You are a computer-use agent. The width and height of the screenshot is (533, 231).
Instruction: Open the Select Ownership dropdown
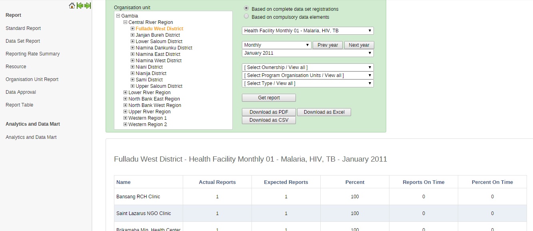point(307,67)
